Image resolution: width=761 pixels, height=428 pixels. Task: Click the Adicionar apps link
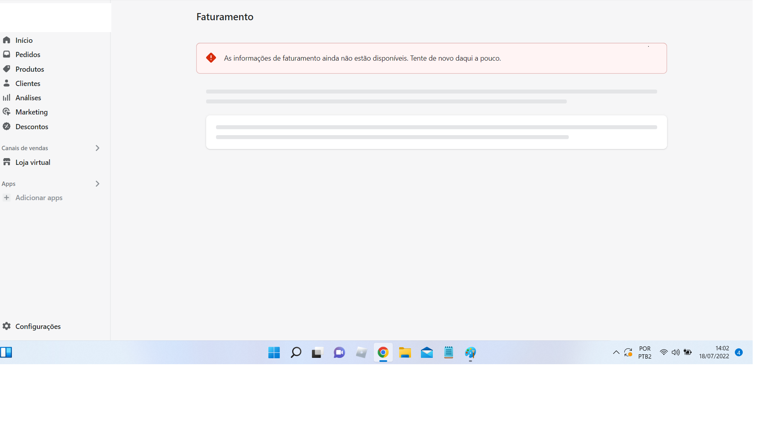(39, 198)
